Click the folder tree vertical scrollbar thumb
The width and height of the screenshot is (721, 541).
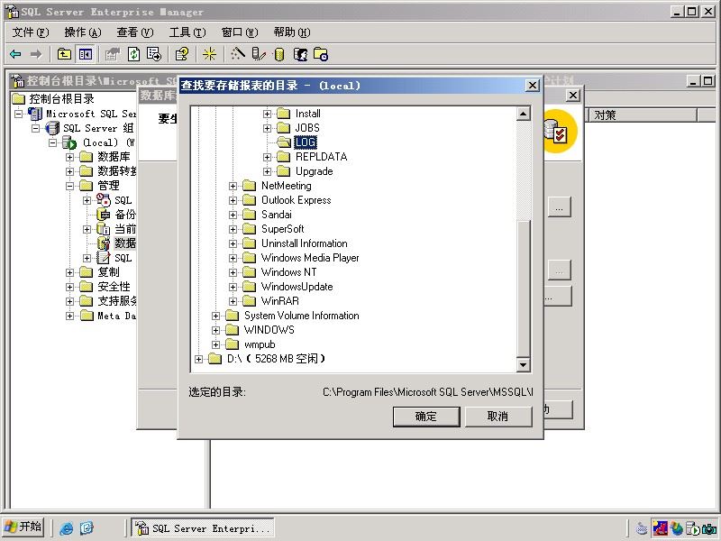(524, 288)
